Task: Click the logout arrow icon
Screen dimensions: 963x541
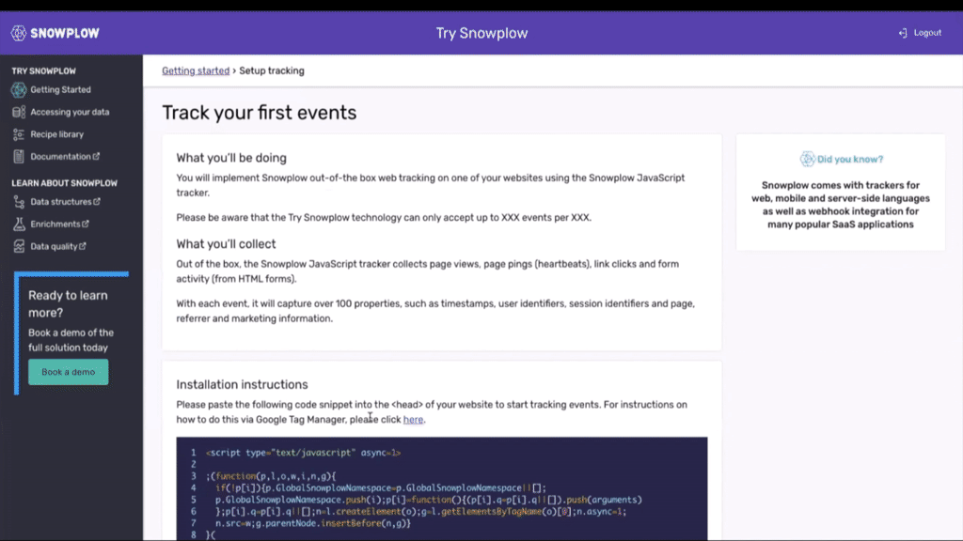Action: tap(903, 33)
